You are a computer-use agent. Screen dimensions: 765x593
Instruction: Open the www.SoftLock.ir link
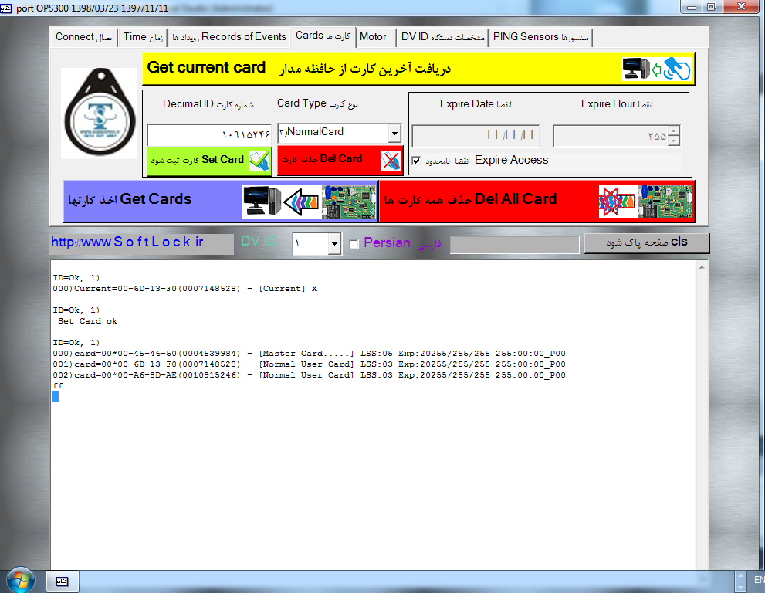pyautogui.click(x=127, y=242)
